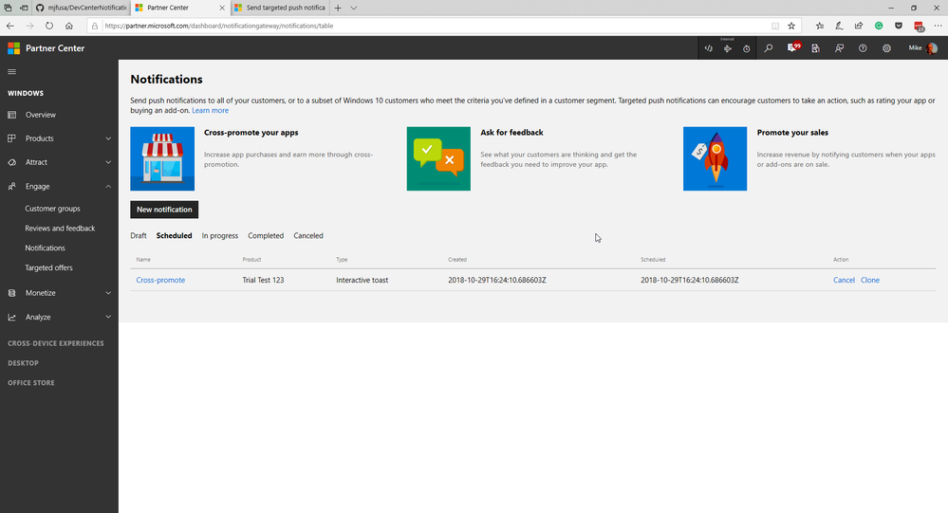This screenshot has height=513, width=948.
Task: Open account settings gear icon
Action: coord(886,48)
